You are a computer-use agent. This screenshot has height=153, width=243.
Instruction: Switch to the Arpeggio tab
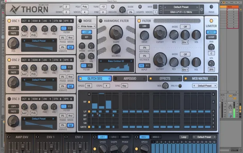click(x=130, y=79)
